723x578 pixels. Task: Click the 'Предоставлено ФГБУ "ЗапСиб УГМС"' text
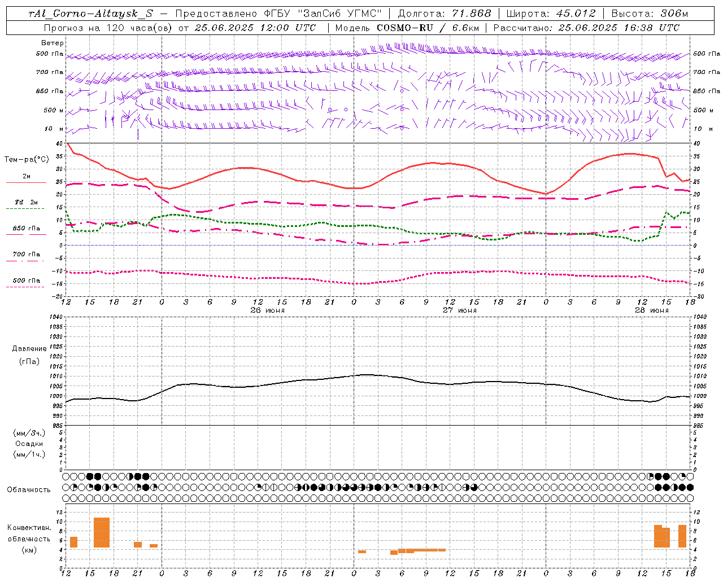pyautogui.click(x=278, y=14)
